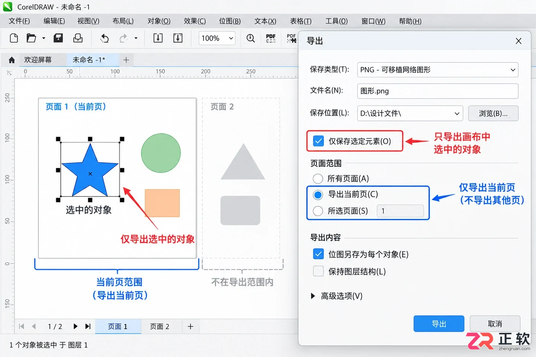The width and height of the screenshot is (536, 357).
Task: Open the 文件 menu
Action: (x=19, y=21)
